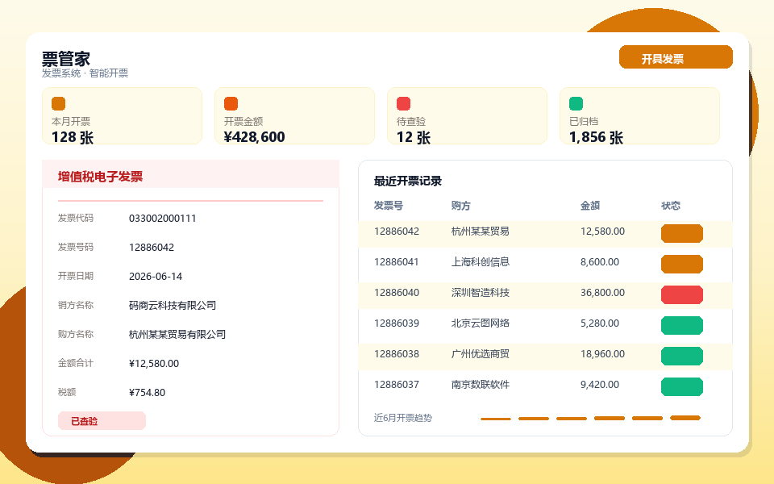Viewport: 774px width, 484px height.
Task: Select tax amount ¥754.80
Action: [147, 393]
